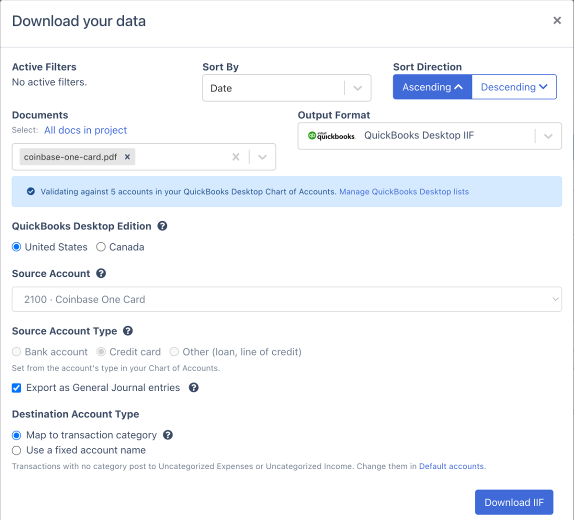Click the validation checkmark icon
Image resolution: width=574 pixels, height=520 pixels.
tap(31, 191)
